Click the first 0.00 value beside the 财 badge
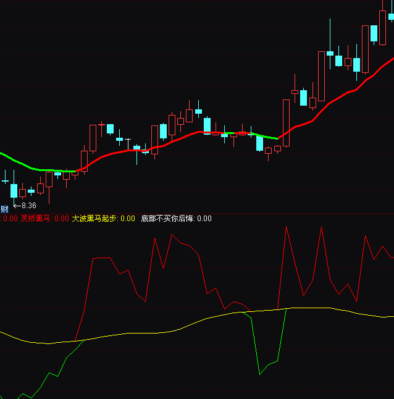The height and width of the screenshot is (399, 394). point(10,219)
